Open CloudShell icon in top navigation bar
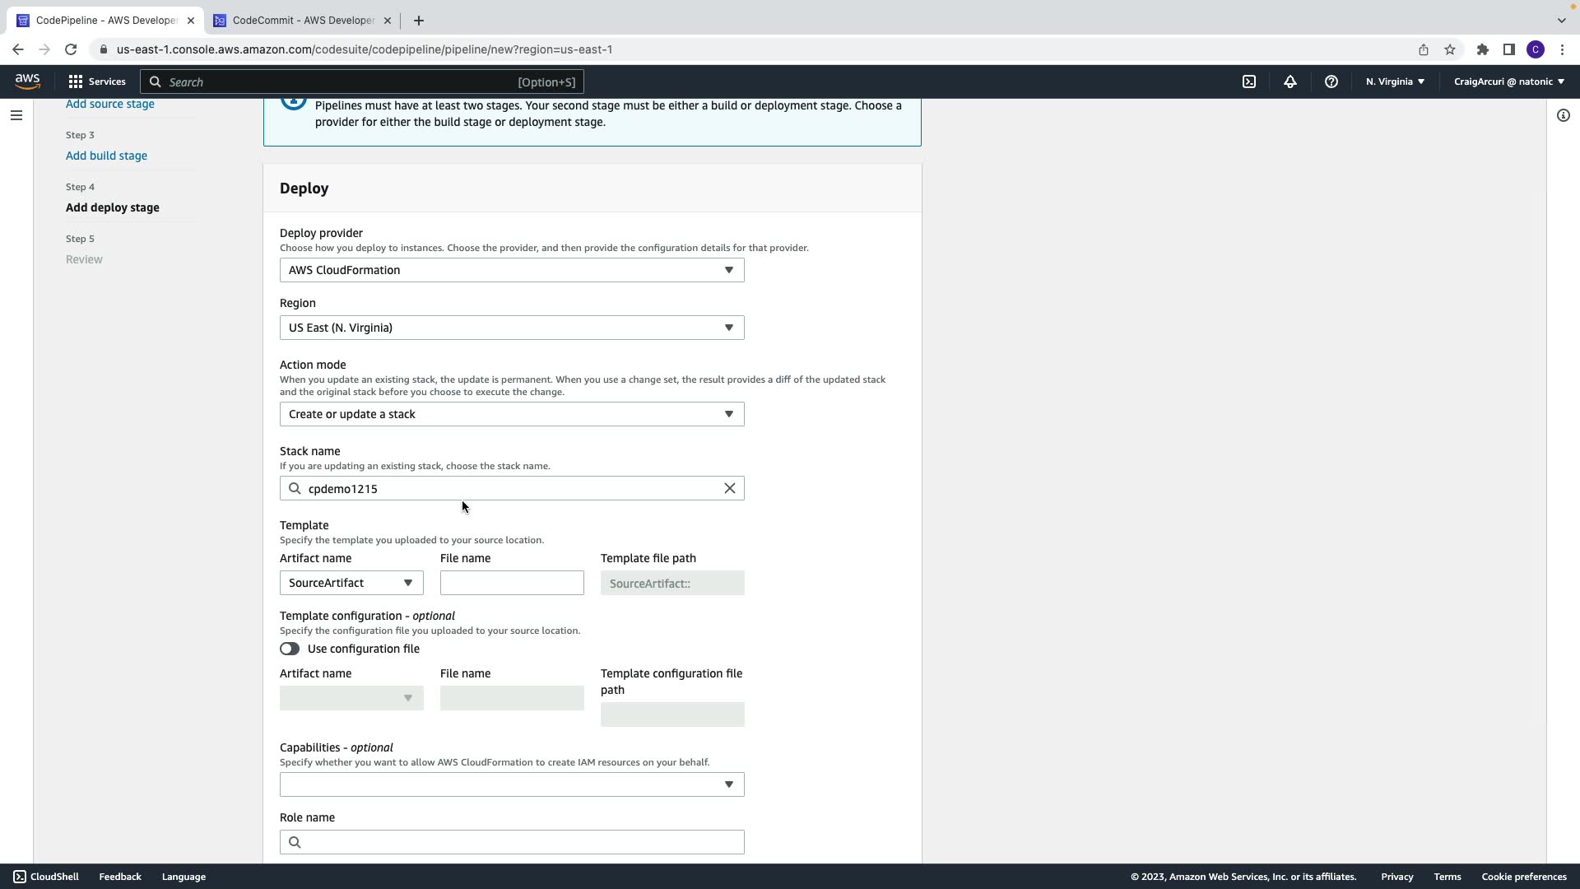Screen dimensions: 1580x889 click(x=1249, y=81)
